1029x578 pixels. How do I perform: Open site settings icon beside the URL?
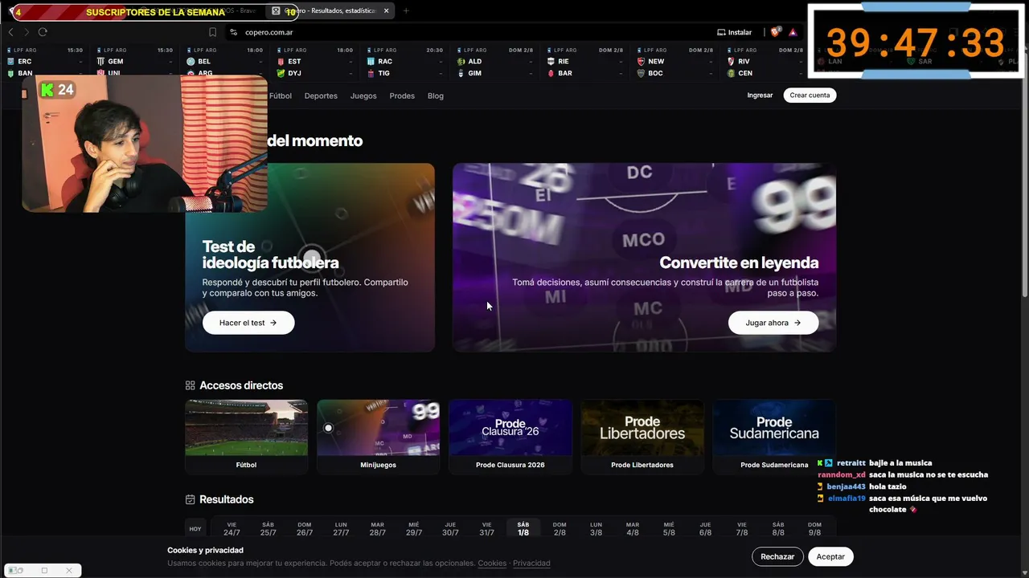coord(233,32)
